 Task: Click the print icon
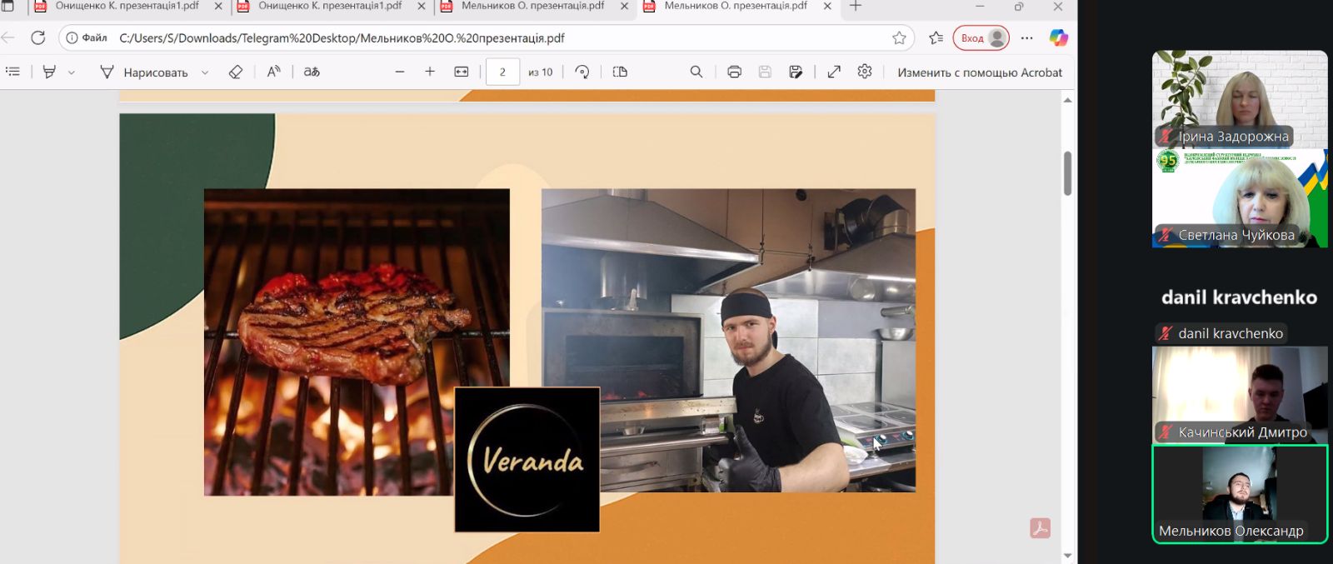point(734,72)
